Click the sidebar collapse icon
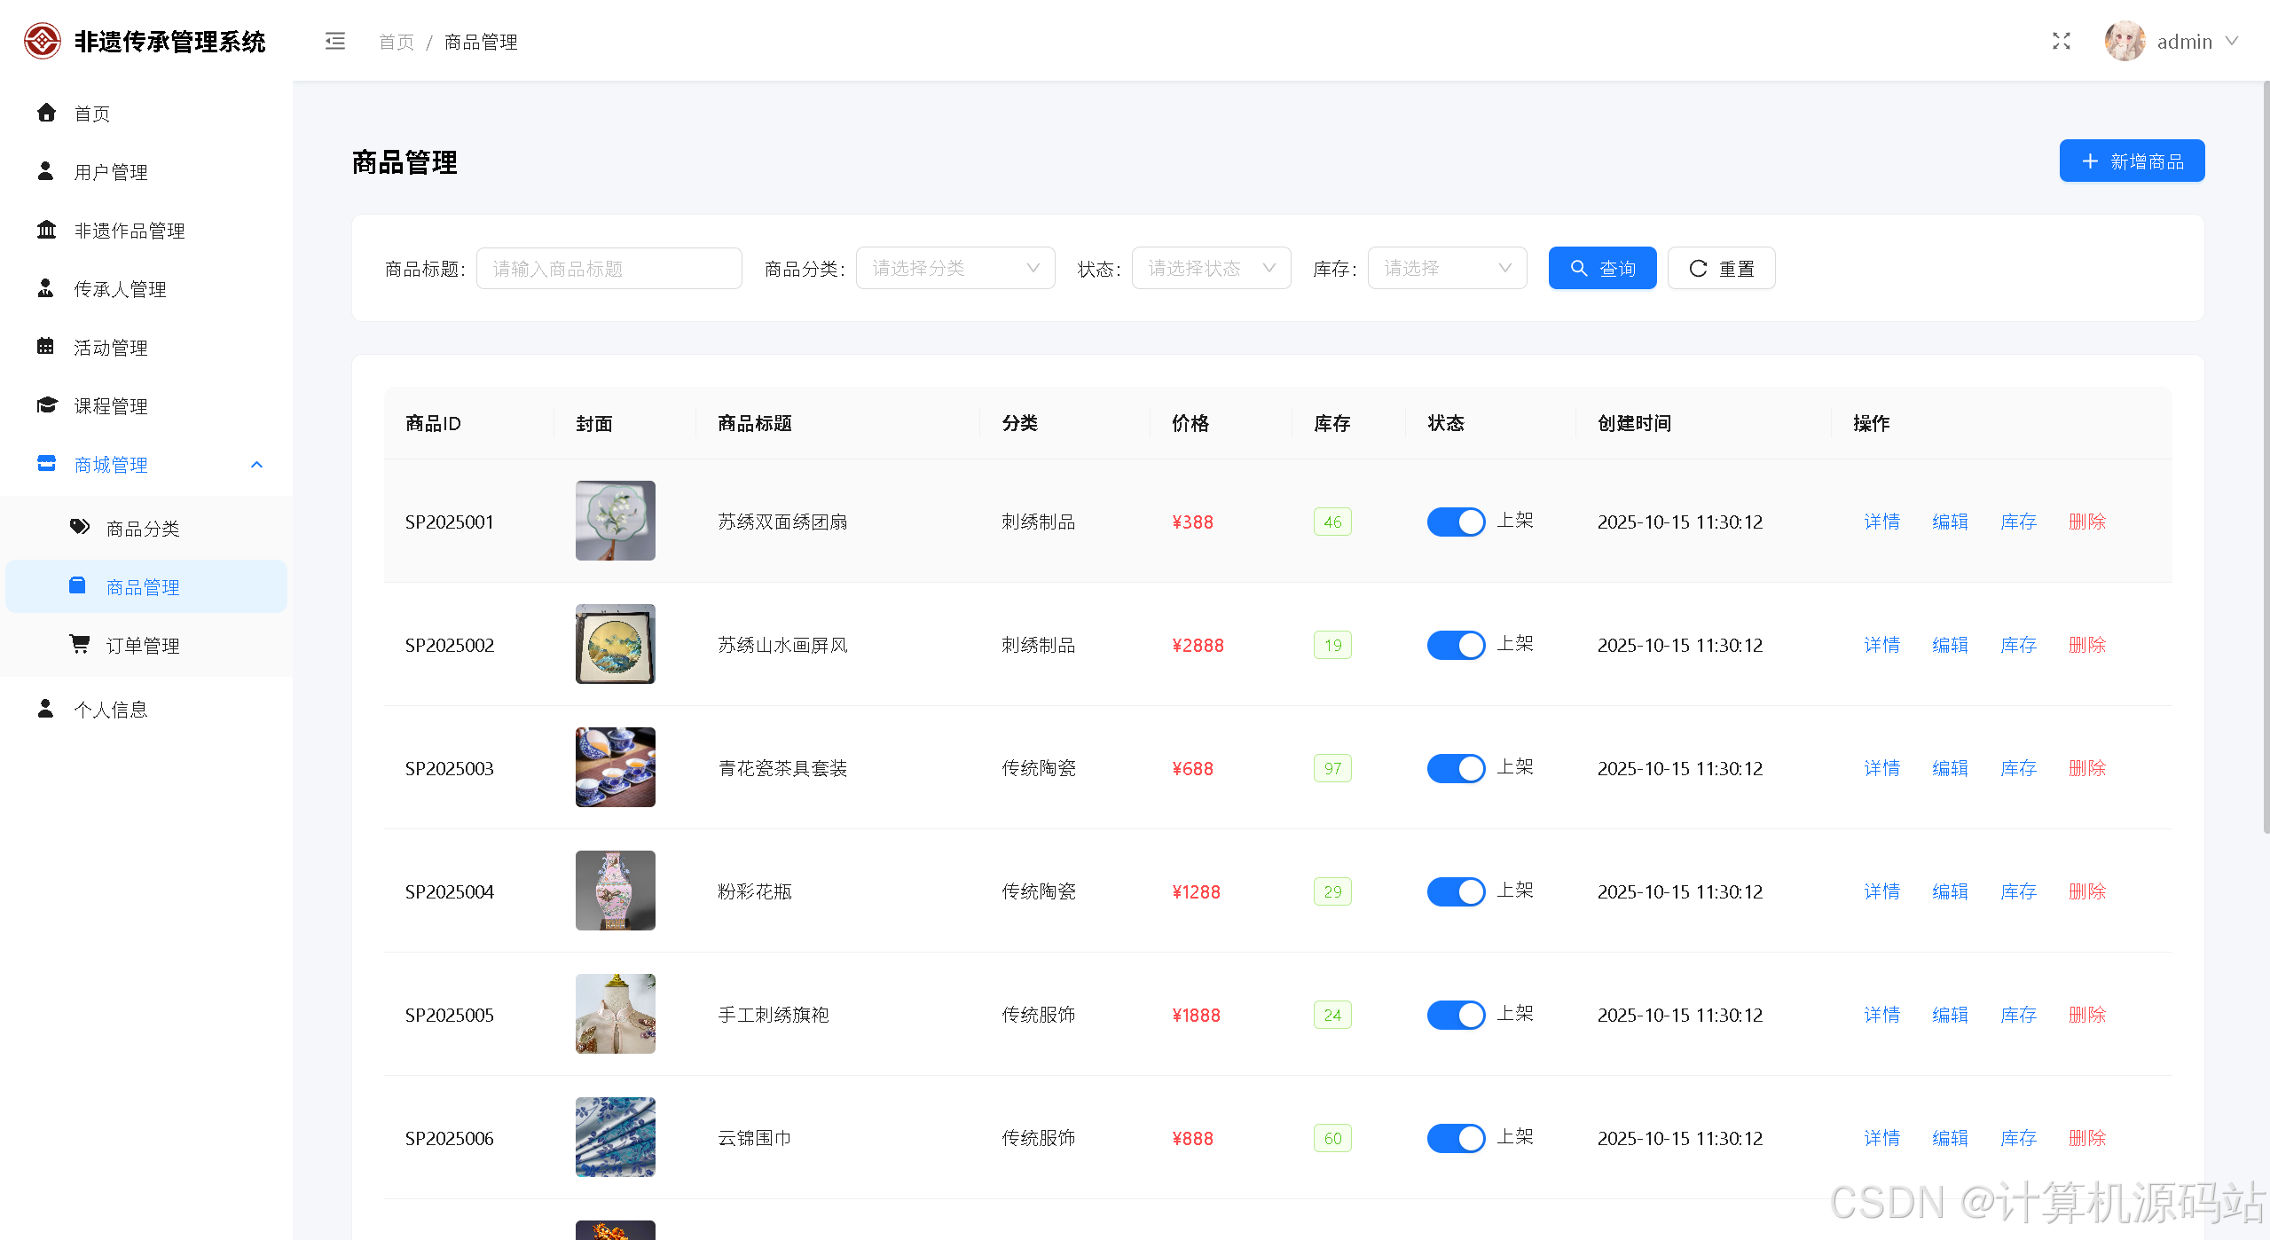Screen dimensions: 2270x1240 pyautogui.click(x=334, y=42)
